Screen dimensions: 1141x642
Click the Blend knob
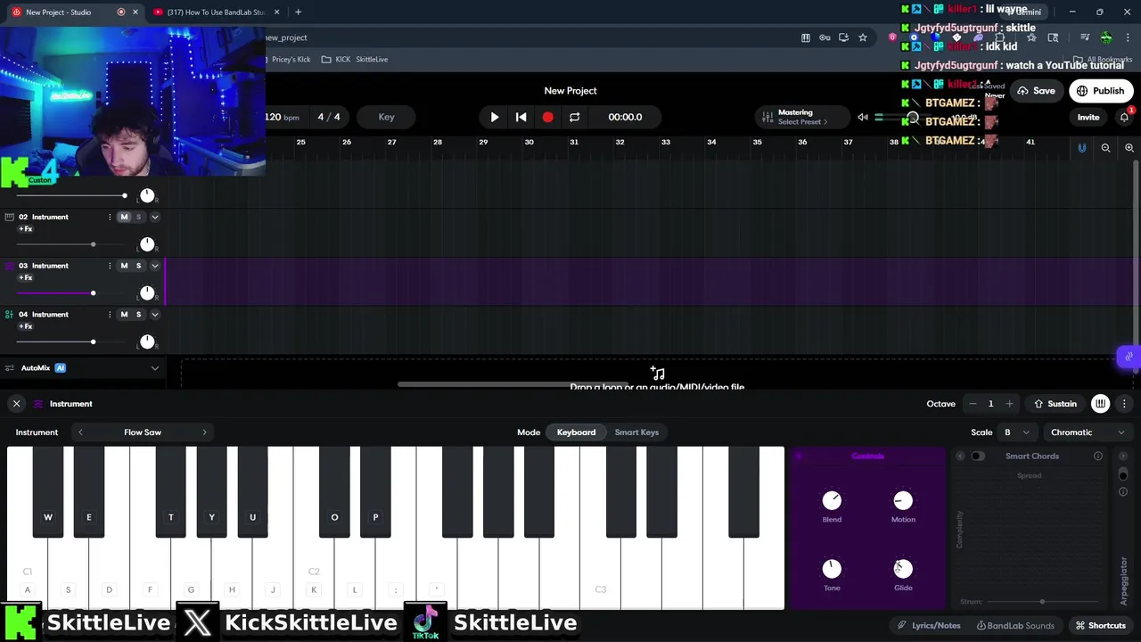click(832, 501)
